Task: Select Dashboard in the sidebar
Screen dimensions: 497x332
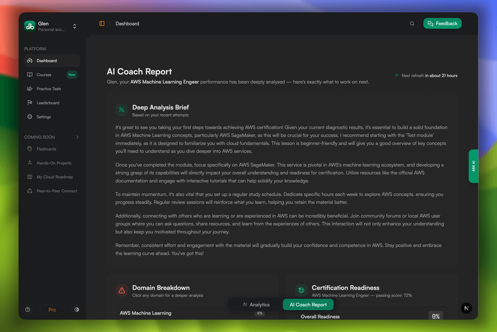Action: point(52,61)
